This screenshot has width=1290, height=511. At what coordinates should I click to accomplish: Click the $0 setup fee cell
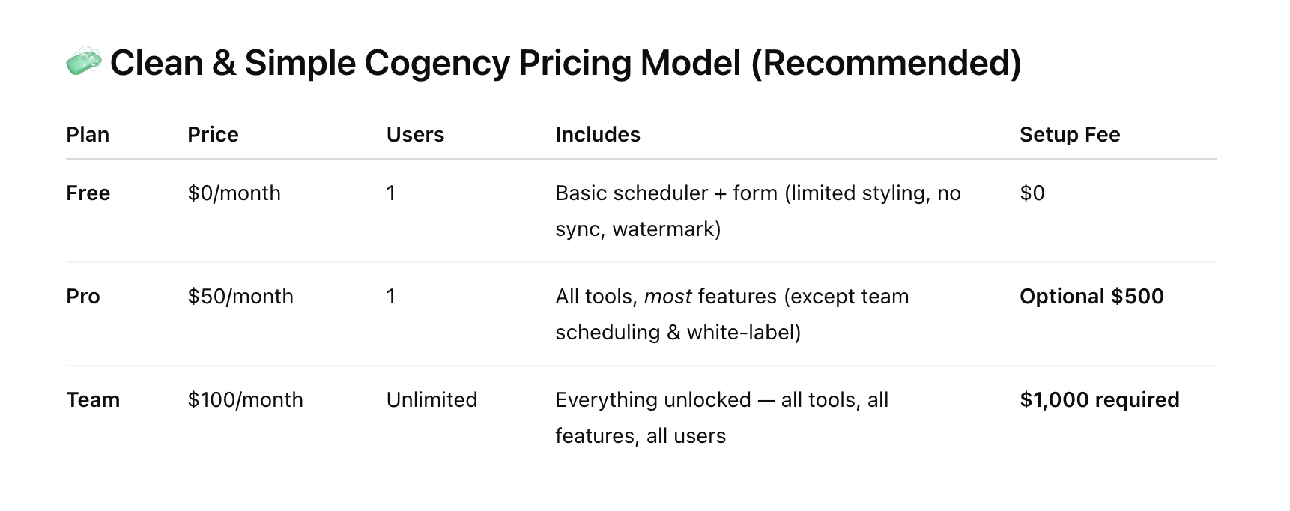[1032, 193]
